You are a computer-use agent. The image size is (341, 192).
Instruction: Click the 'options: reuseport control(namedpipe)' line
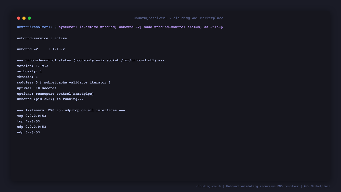(55, 94)
